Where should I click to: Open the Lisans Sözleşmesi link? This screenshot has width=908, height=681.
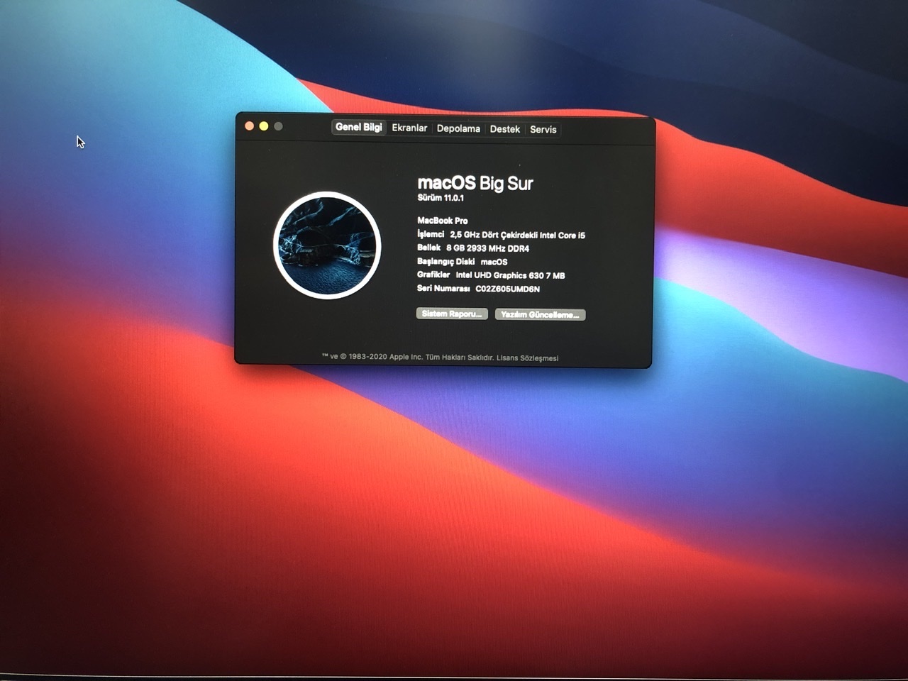527,358
